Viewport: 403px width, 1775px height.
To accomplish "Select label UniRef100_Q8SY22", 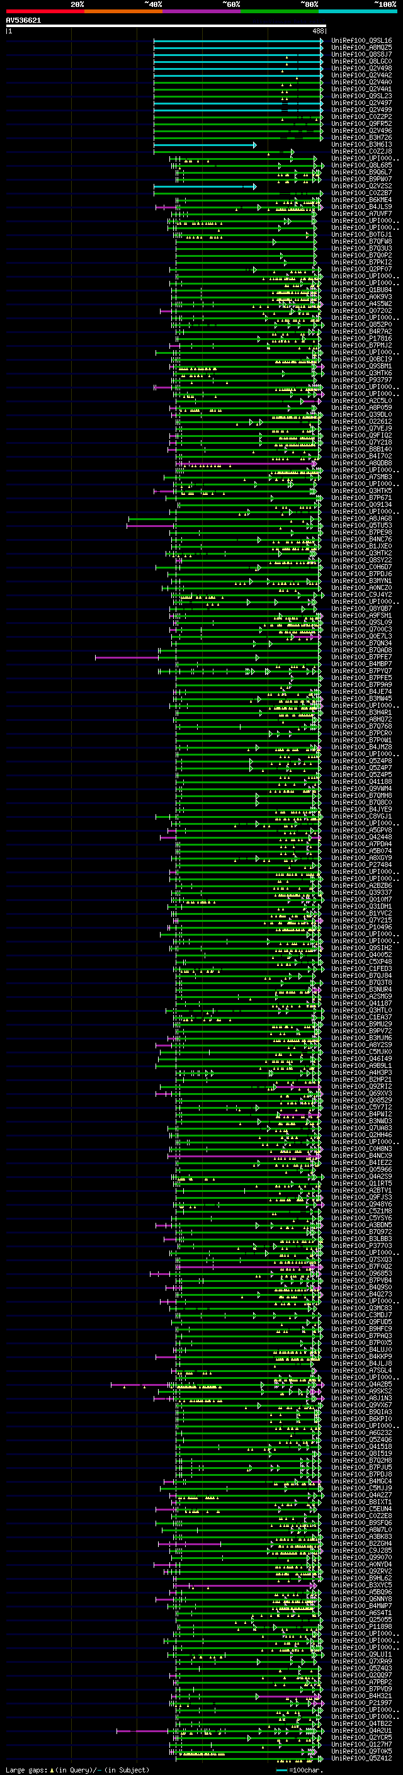I will [361, 560].
